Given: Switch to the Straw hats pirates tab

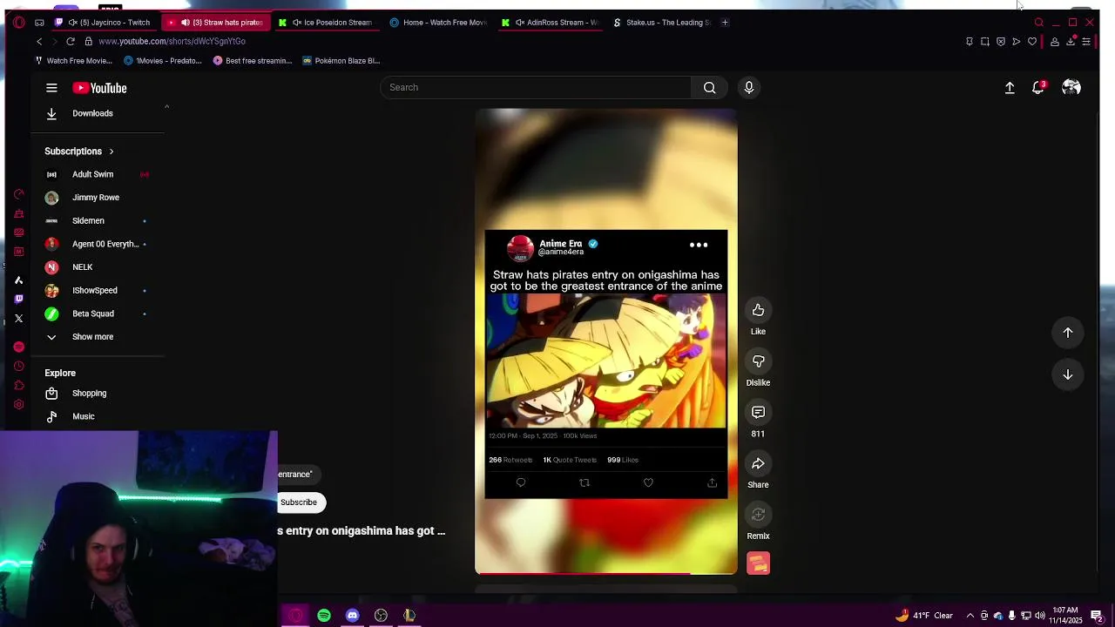Looking at the screenshot, I should 216,23.
